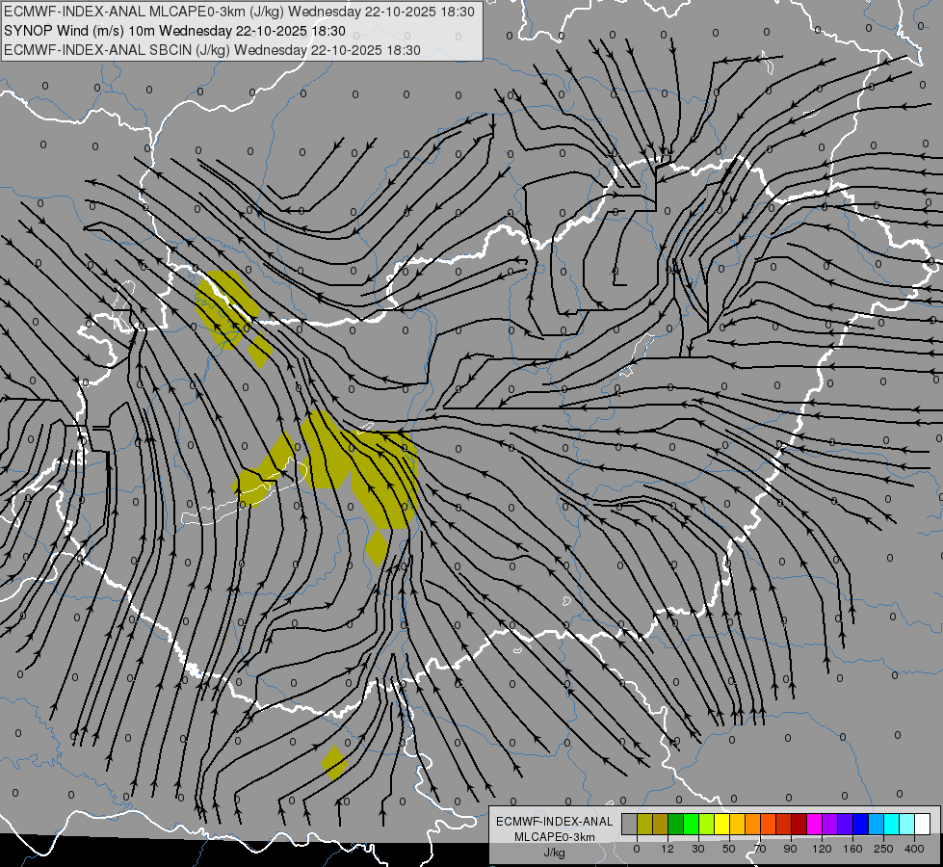943x867 pixels.
Task: Click the legend value label 400
Action: pos(914,849)
